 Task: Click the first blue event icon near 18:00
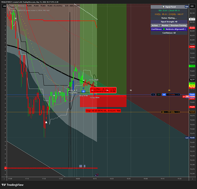81,166
